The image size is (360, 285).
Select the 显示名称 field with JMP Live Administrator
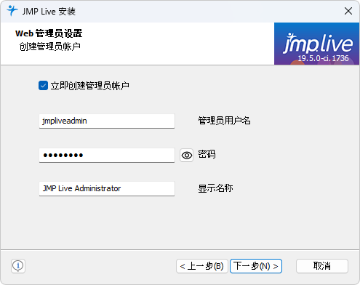(107, 188)
